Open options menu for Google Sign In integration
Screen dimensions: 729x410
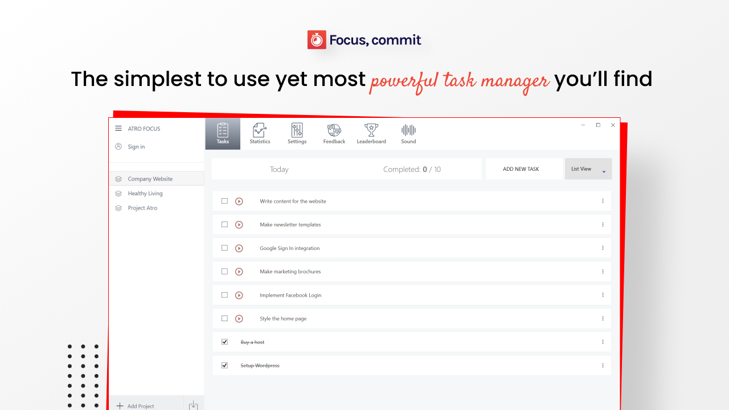[603, 248]
